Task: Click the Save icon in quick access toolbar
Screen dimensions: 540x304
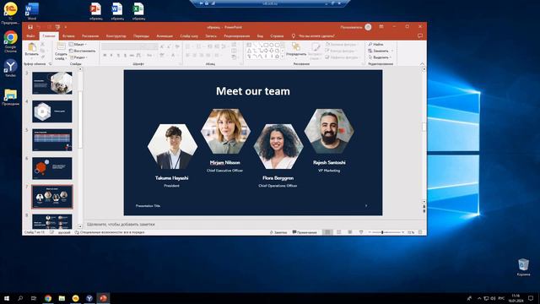Action: pyautogui.click(x=30, y=27)
